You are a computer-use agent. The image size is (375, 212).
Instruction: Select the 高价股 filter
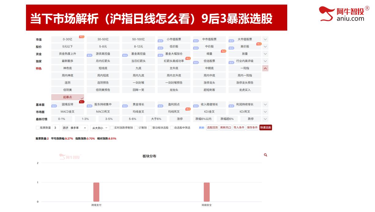point(245,46)
